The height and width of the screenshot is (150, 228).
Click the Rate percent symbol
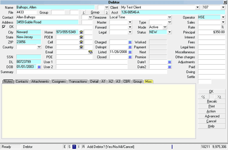[x=223, y=27]
